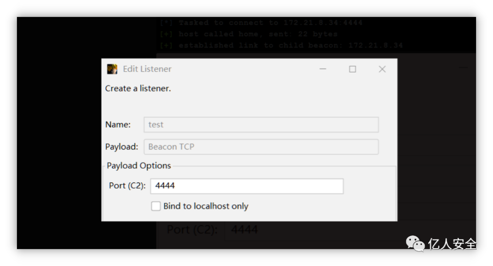493x266 pixels.
Task: Click console line 'host called home, sent: 22 bytes'
Action: coord(249,34)
